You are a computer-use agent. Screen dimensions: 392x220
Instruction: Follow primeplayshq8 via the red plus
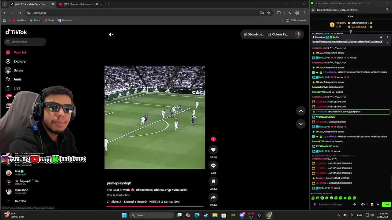coord(213,139)
